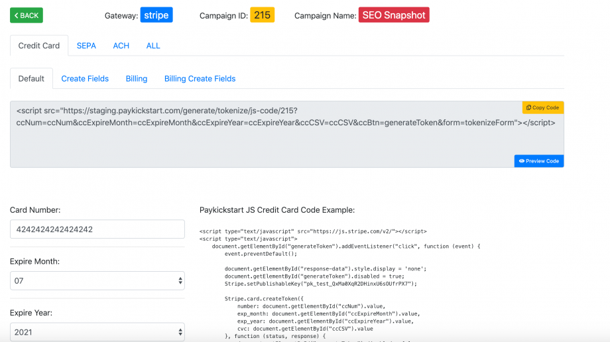Click the Stripe.card.createToken code line
The height and width of the screenshot is (342, 610).
tap(264, 299)
